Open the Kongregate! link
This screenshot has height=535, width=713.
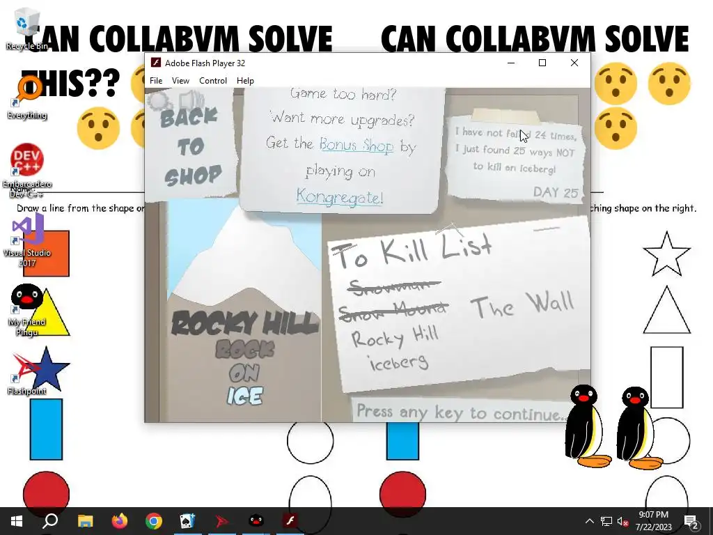(340, 196)
